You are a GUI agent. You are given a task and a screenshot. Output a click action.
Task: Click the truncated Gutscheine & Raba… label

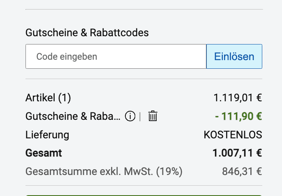[73, 116]
